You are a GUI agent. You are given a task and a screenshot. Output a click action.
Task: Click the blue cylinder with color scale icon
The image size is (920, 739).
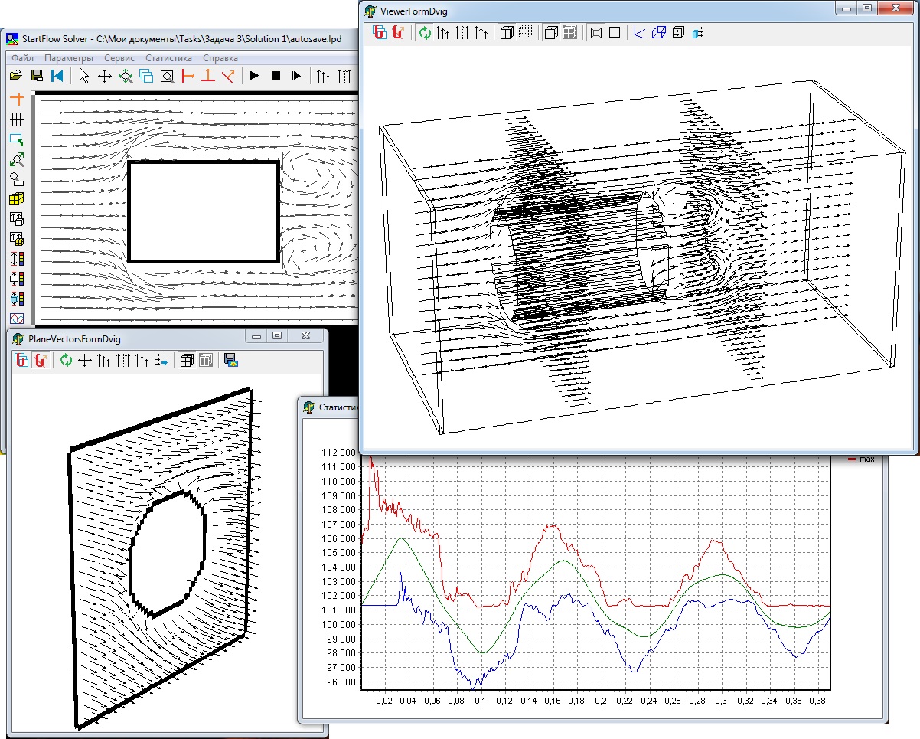(x=17, y=299)
